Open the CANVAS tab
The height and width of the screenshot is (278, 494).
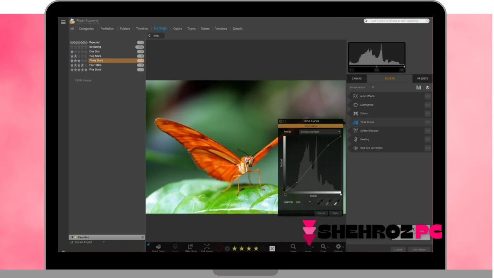(x=357, y=78)
